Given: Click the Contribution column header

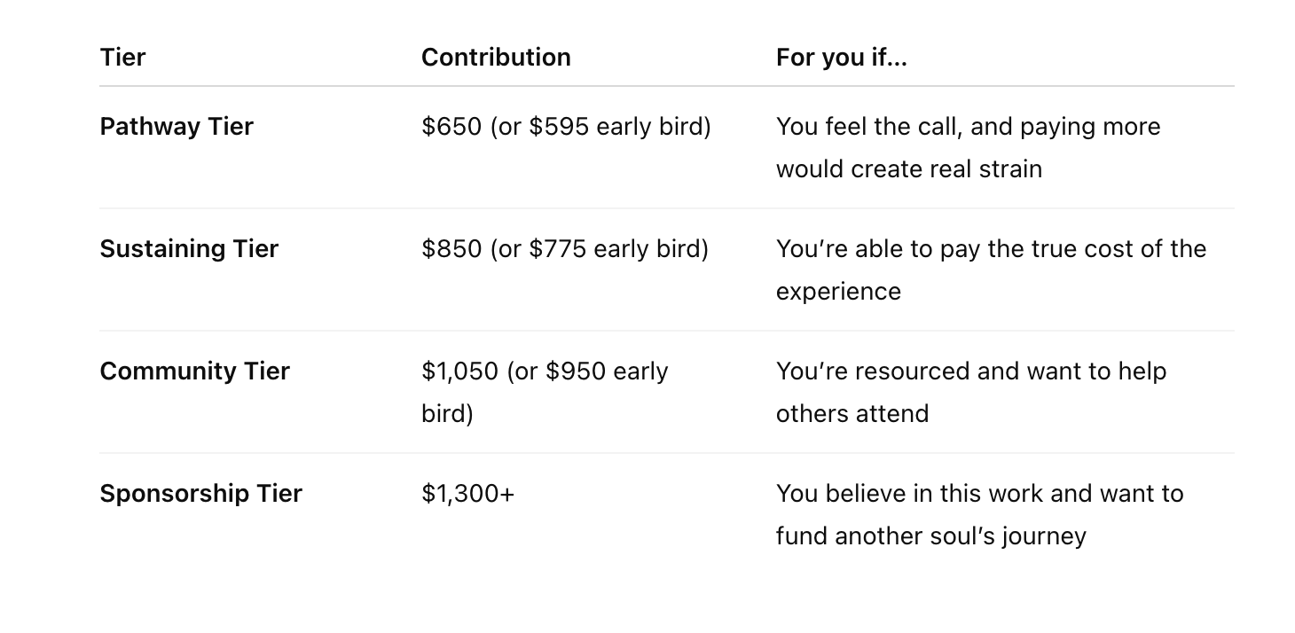Looking at the screenshot, I should (x=496, y=58).
